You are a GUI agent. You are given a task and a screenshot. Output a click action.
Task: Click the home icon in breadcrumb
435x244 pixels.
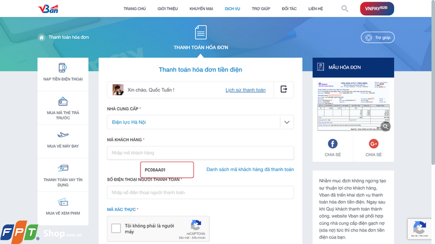click(41, 37)
